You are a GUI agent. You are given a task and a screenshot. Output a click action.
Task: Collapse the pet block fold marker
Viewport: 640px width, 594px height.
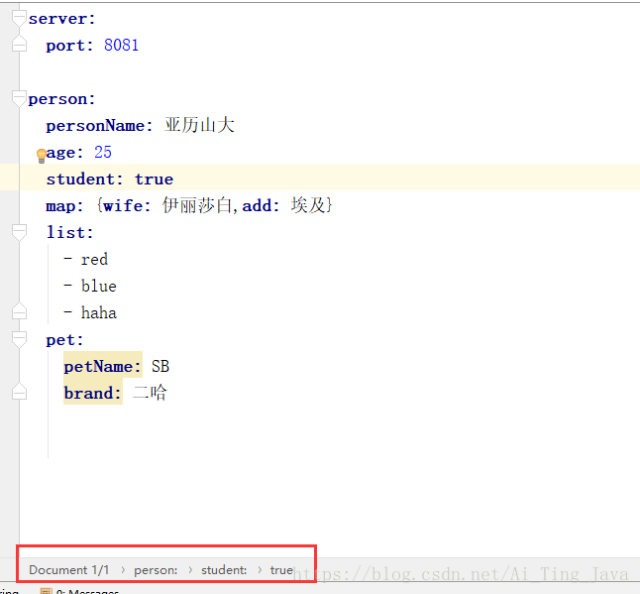click(19, 339)
